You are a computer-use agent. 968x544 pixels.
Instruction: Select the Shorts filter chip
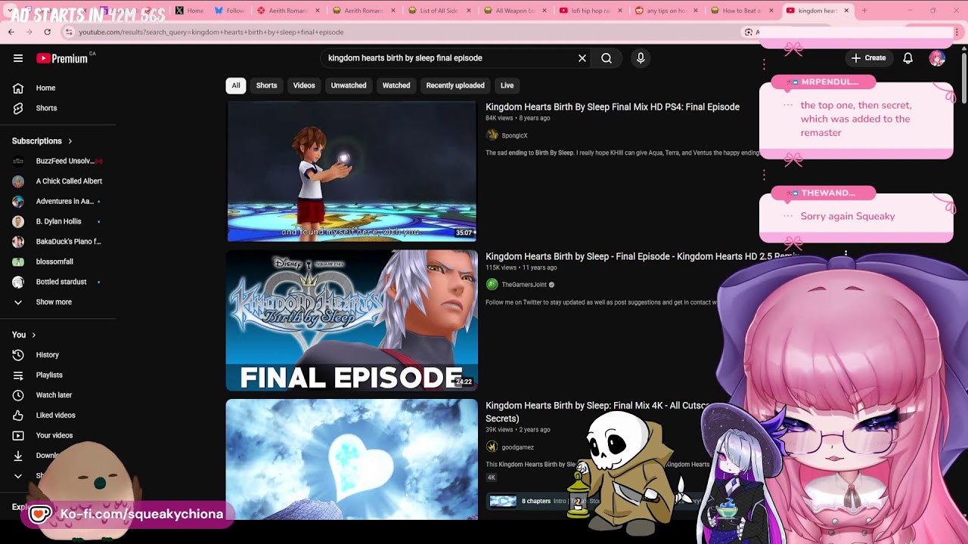266,85
